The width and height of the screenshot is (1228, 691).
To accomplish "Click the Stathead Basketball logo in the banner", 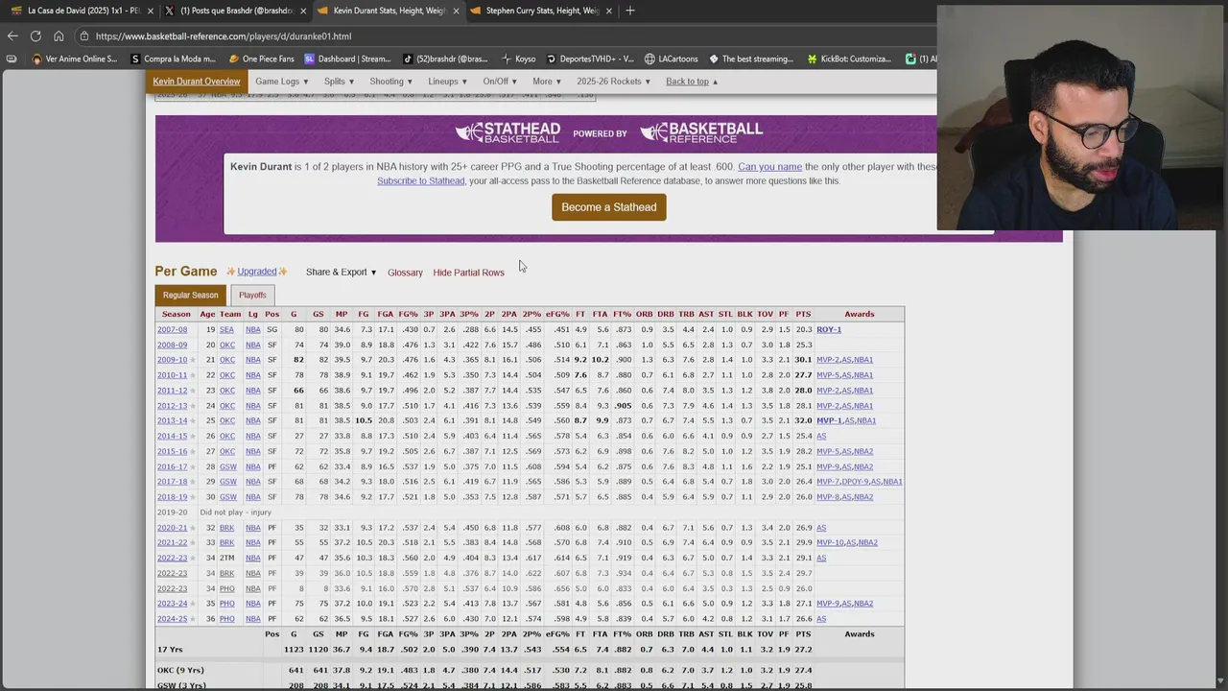I will [508, 132].
